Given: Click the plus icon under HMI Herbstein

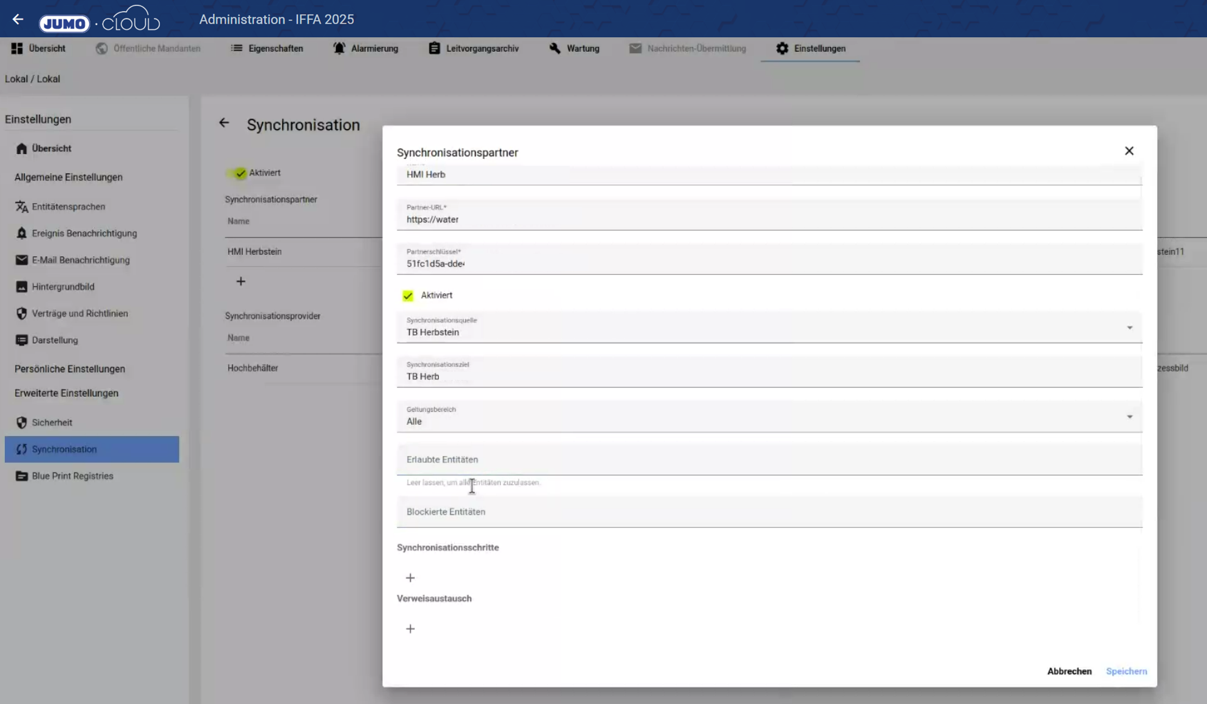Looking at the screenshot, I should [x=241, y=281].
